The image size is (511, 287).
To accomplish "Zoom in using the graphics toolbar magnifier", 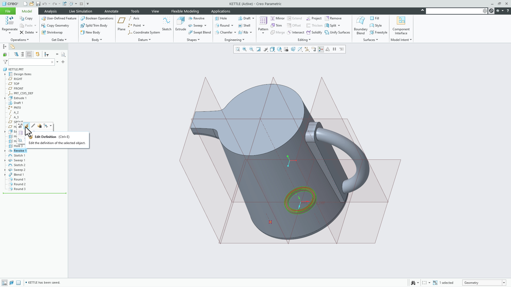I will pyautogui.click(x=245, y=49).
